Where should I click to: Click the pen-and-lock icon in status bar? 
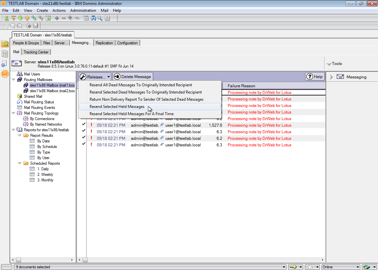point(310,267)
